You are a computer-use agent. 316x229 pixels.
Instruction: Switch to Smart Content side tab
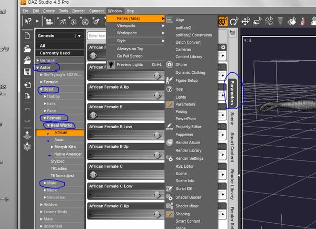click(x=232, y=147)
